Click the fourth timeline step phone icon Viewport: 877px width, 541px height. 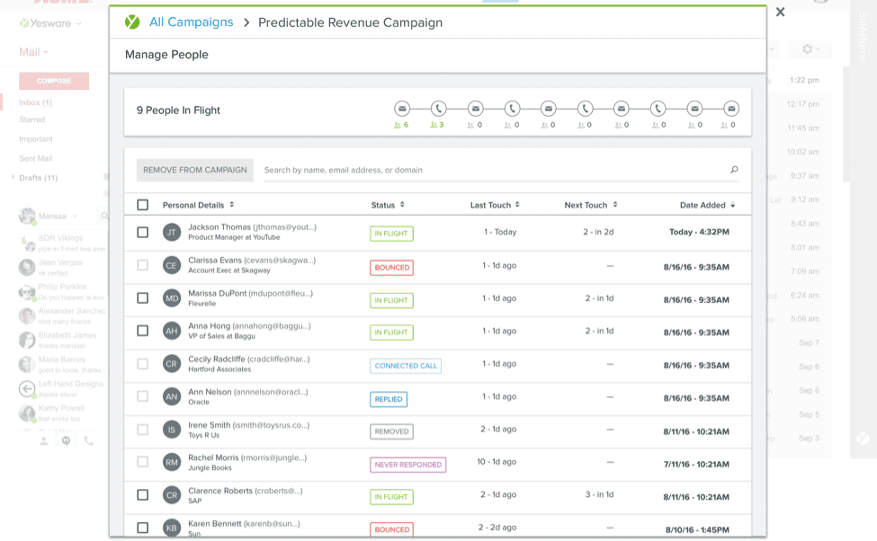512,109
